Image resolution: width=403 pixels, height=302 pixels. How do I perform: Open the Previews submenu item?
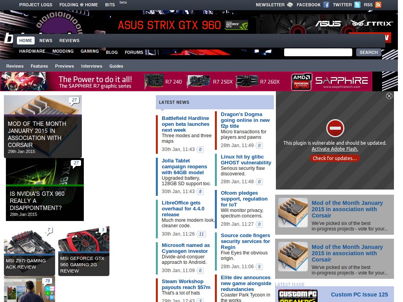click(65, 66)
